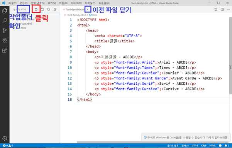Click the font-family:Avant Garde code line
232x148 pixels.
pyautogui.click(x=158, y=78)
